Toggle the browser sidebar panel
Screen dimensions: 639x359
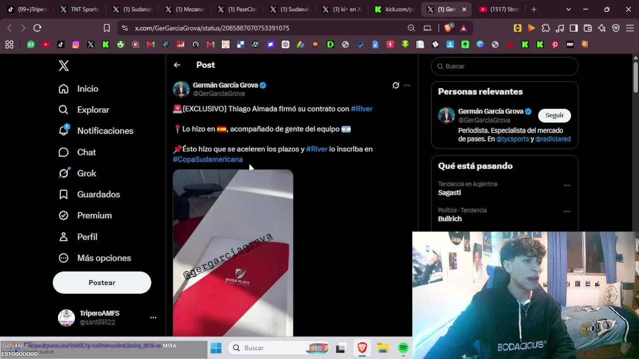[x=574, y=28]
